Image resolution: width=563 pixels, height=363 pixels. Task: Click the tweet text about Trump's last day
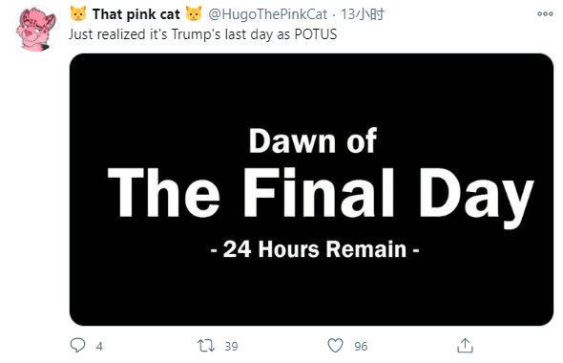203,34
